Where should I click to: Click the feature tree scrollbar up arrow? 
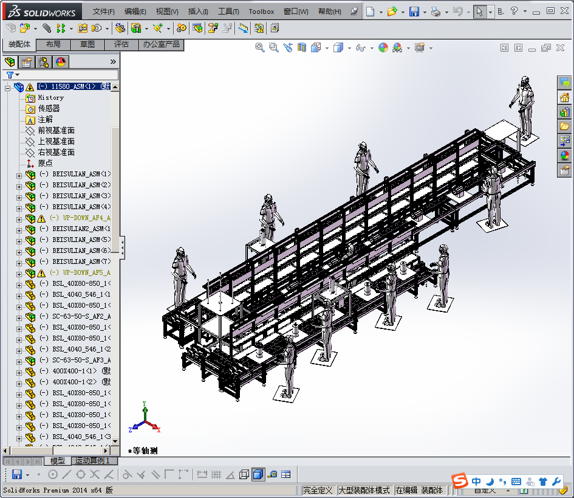tap(115, 87)
